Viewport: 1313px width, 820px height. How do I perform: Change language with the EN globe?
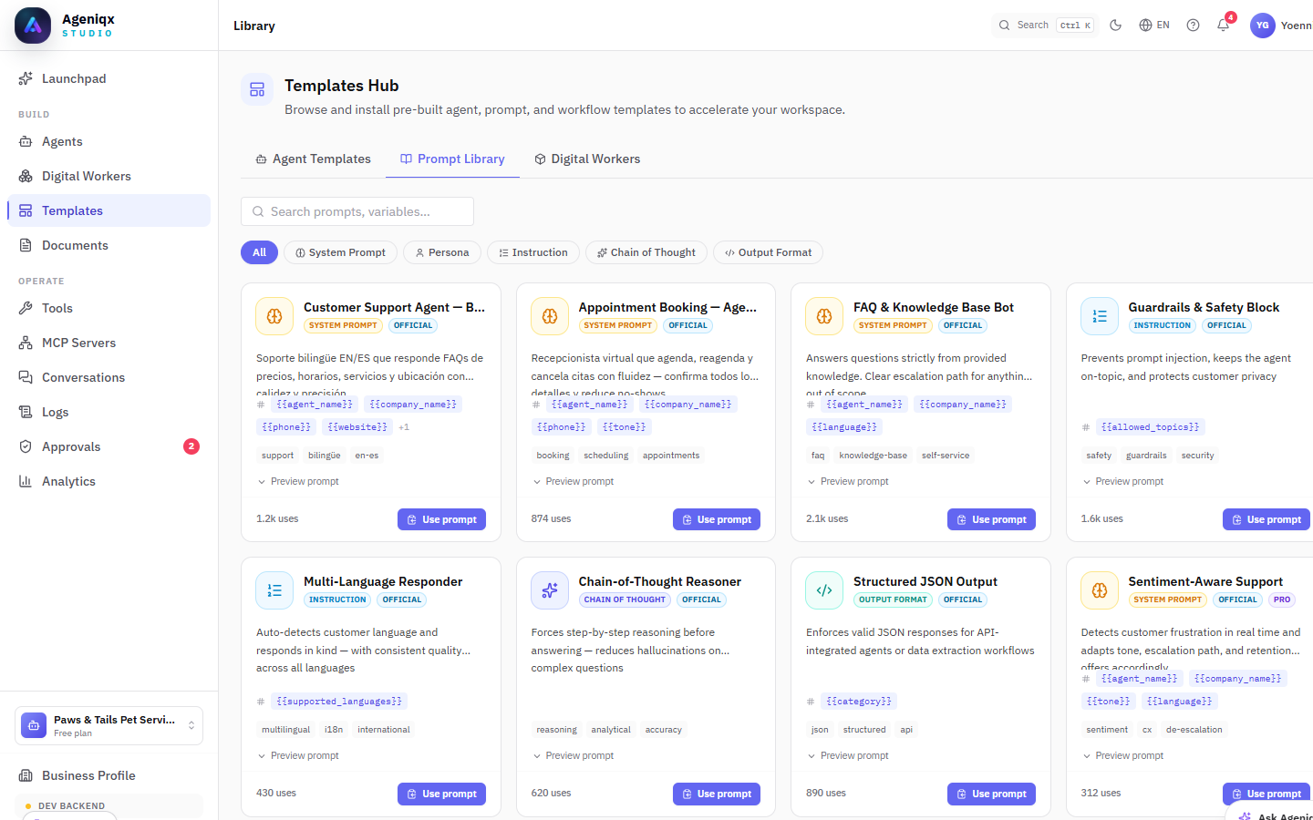click(1154, 26)
